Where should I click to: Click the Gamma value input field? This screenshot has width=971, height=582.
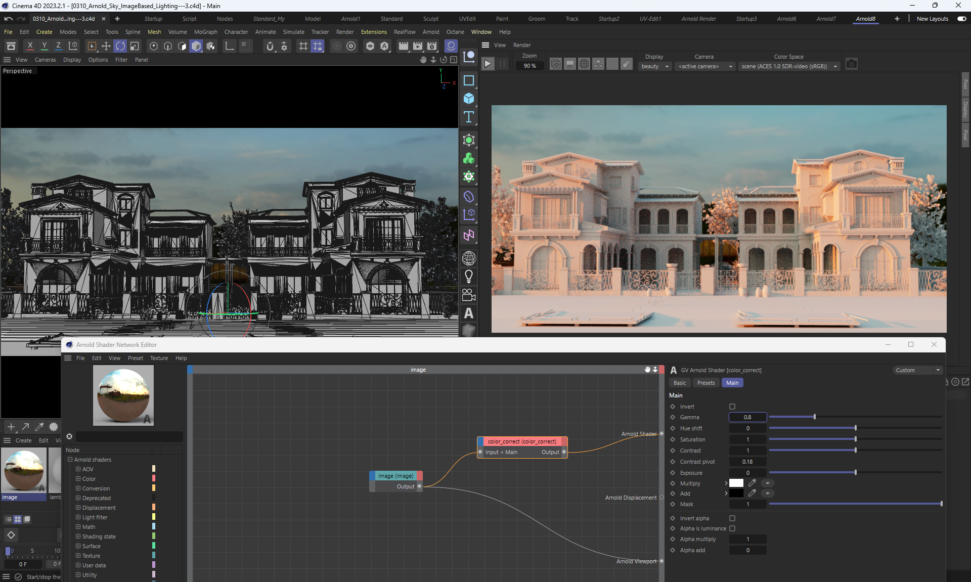747,417
